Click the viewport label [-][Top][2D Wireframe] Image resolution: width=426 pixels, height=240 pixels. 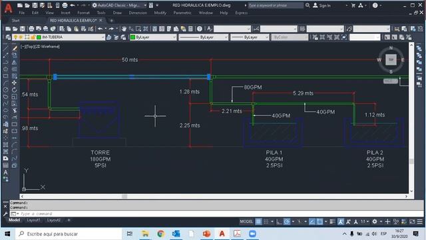click(x=40, y=47)
